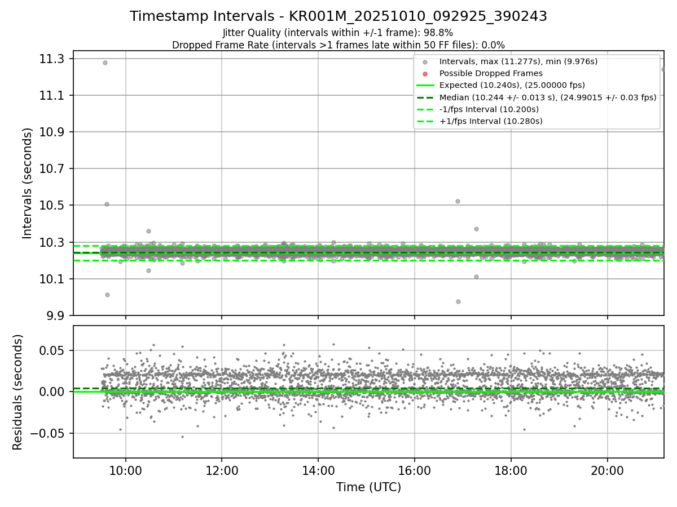Click legend entry Median (10.244 +/- 0.013 s)
This screenshot has height=507, width=677.
tap(548, 97)
